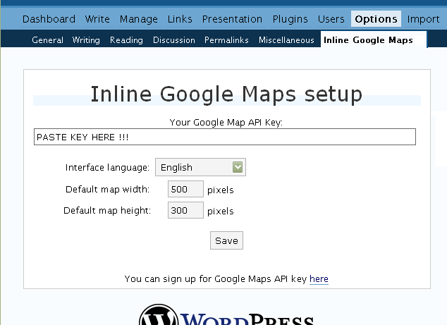Switch to Reading options tab
This screenshot has height=325, width=447.
coord(126,40)
